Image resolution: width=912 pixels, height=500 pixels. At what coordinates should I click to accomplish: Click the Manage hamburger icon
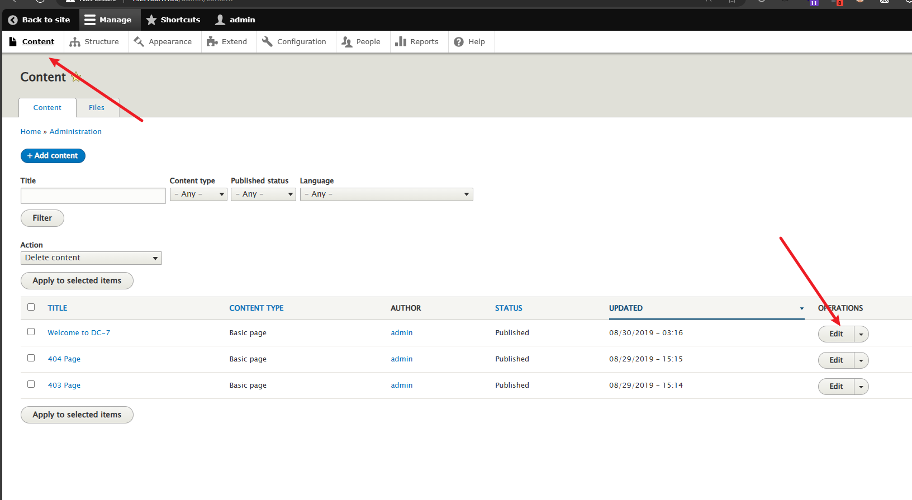[90, 20]
